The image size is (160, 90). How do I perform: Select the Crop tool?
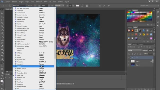point(2,26)
